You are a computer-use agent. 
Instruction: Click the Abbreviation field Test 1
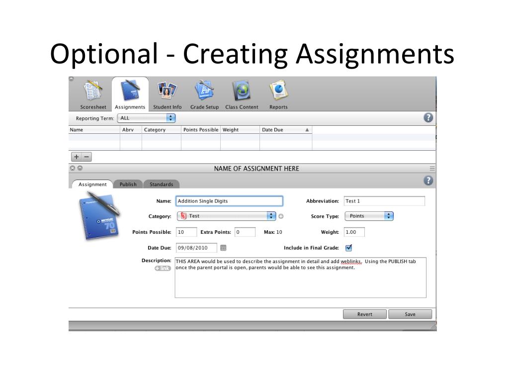click(x=384, y=201)
